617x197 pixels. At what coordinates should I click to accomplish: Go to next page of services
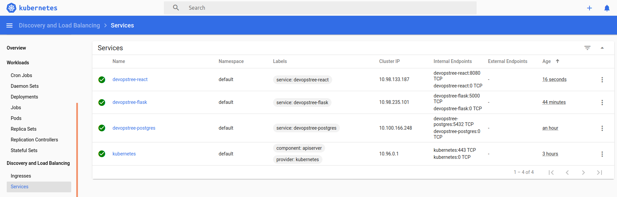coord(583,173)
